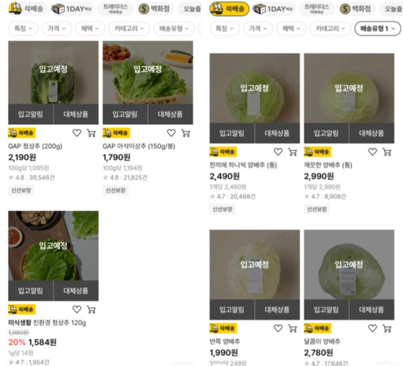The width and height of the screenshot is (403, 366).
Task: Select 트레이더스 tab in right panel
Action: pyautogui.click(x=316, y=9)
